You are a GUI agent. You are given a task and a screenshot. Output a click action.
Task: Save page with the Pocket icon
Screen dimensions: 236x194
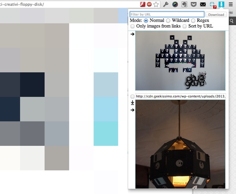coord(194,4)
